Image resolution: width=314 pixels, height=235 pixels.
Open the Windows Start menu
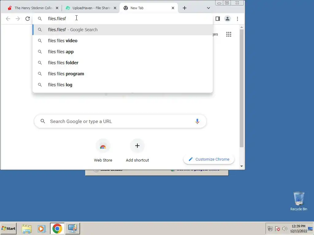coord(8,228)
